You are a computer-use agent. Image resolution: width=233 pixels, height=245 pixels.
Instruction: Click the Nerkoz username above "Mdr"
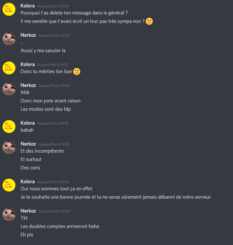[x=28, y=85]
